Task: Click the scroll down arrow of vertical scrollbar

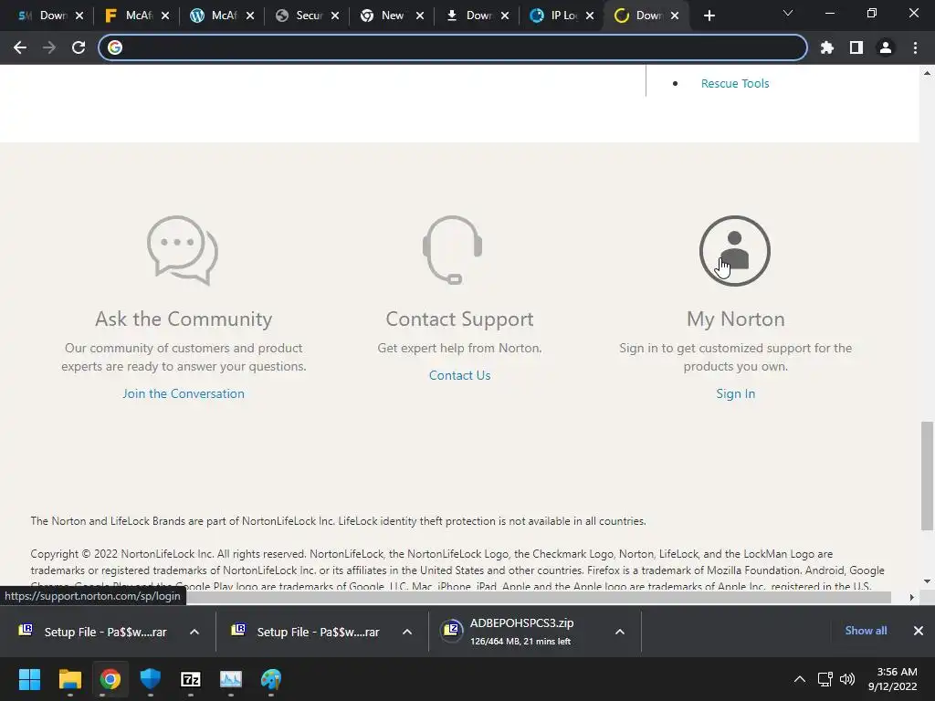Action: tap(927, 581)
